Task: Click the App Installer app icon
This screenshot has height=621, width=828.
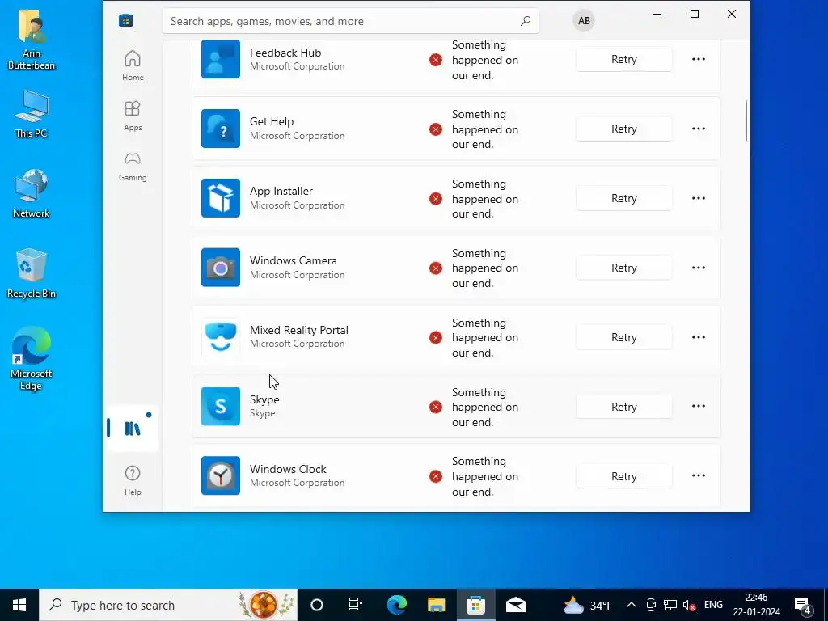Action: click(221, 198)
